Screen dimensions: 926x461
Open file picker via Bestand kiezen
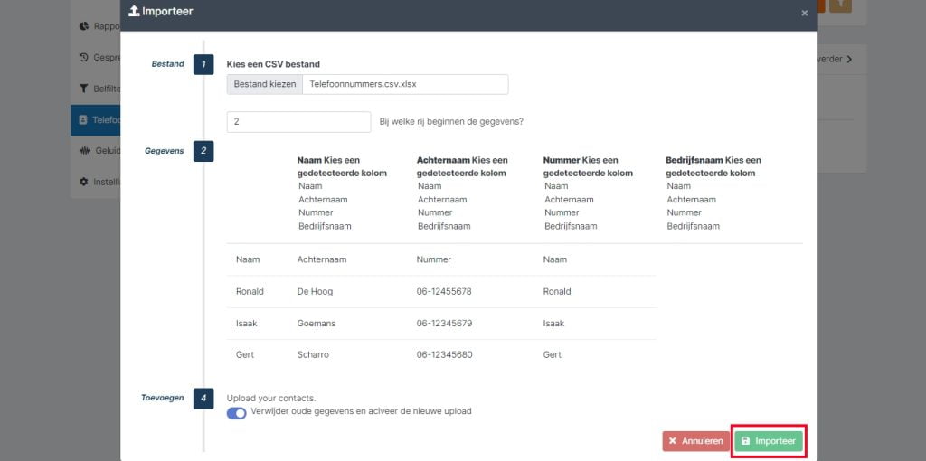[265, 84]
